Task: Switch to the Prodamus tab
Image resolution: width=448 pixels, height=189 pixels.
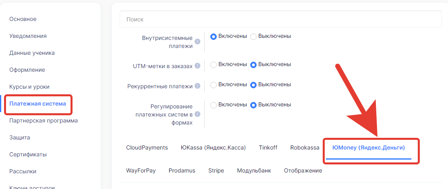Action: pyautogui.click(x=182, y=171)
